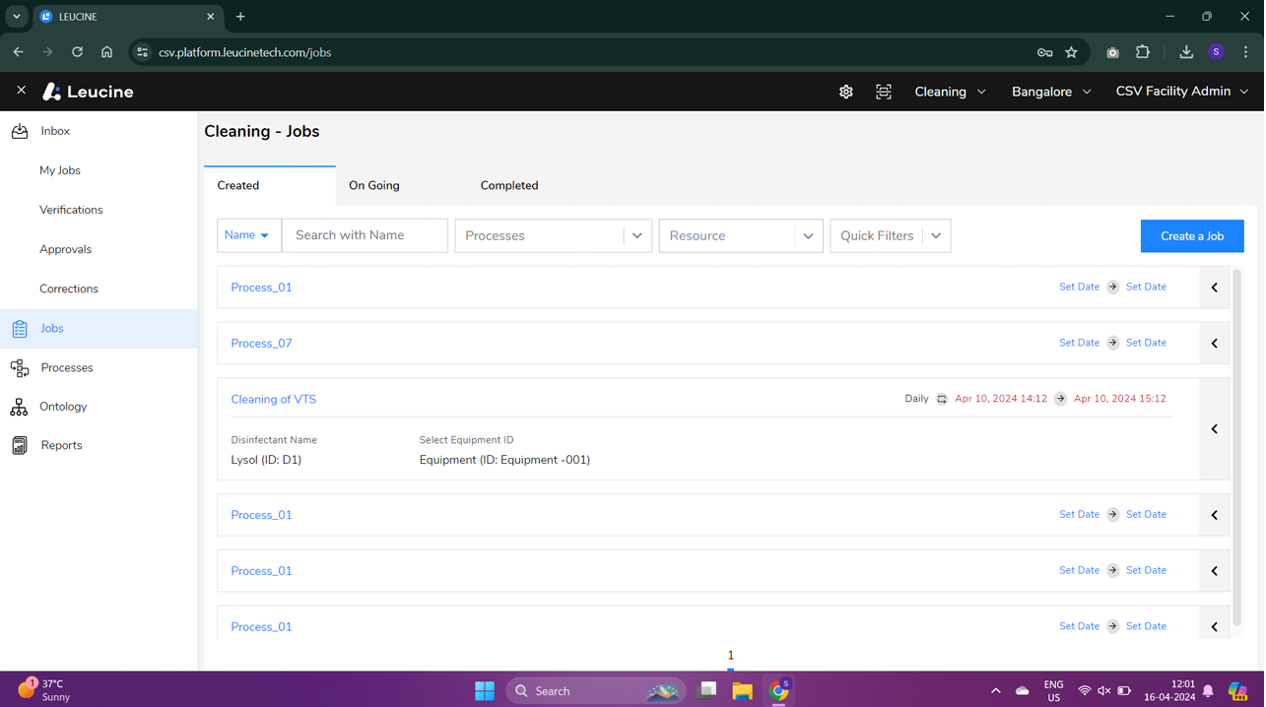Viewport: 1266px width, 707px height.
Task: Open the Quick Filters dropdown
Action: [x=890, y=236]
